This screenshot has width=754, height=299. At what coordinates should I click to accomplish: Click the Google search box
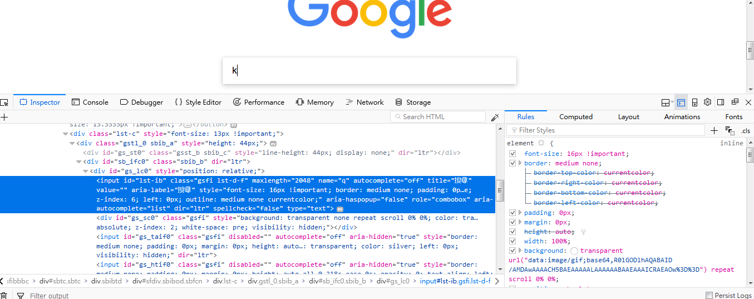369,71
